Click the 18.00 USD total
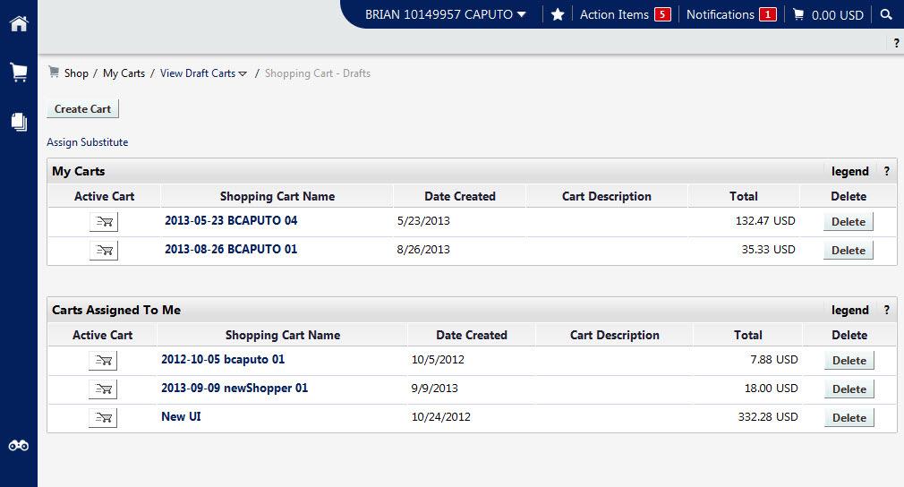This screenshot has width=904, height=487. (771, 389)
